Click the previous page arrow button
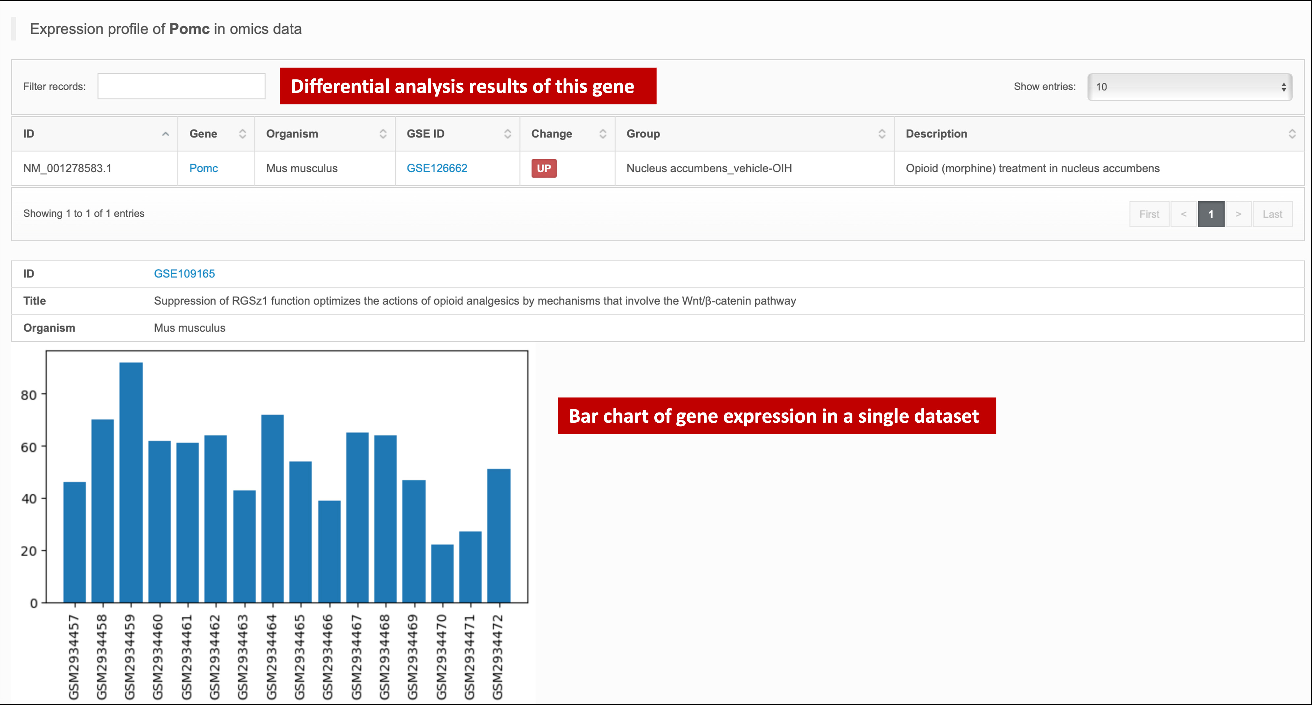Viewport: 1312px width, 705px height. (1183, 214)
